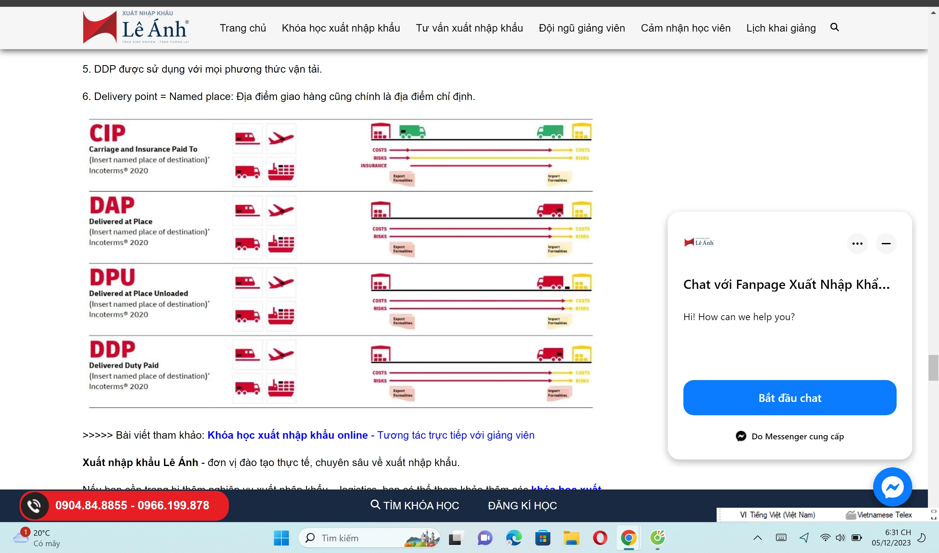Open Microsoft Edge from taskbar
The image size is (939, 553).
(x=514, y=538)
